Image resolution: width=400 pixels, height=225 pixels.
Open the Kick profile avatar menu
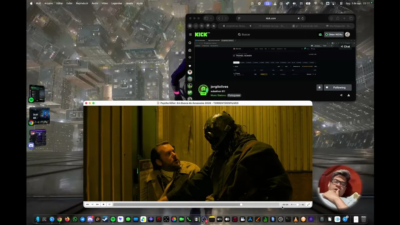click(x=347, y=34)
